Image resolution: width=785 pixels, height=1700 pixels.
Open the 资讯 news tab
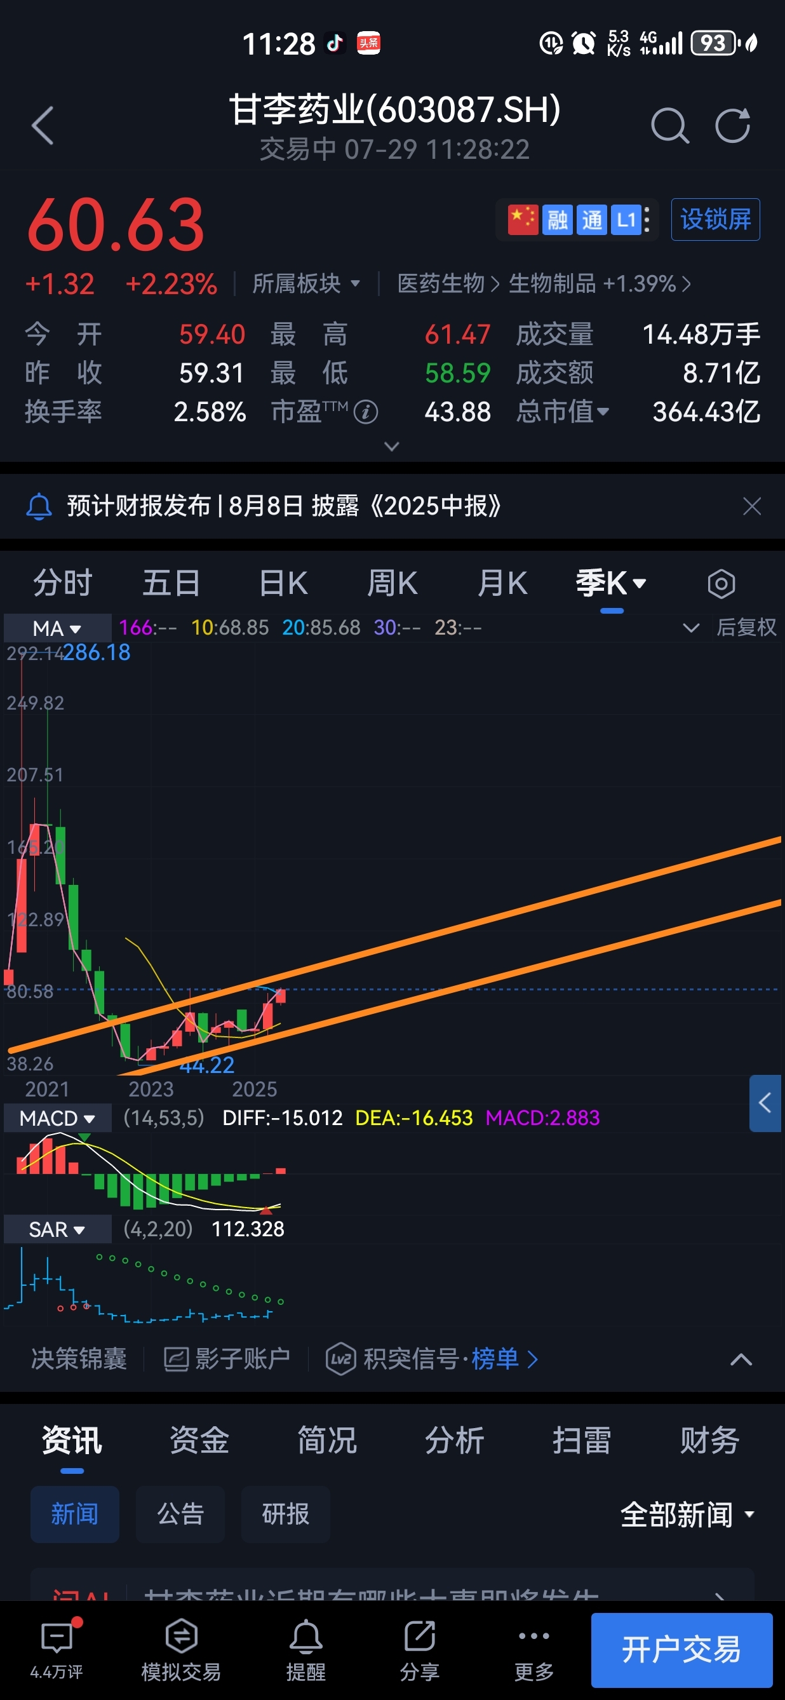click(x=72, y=1440)
